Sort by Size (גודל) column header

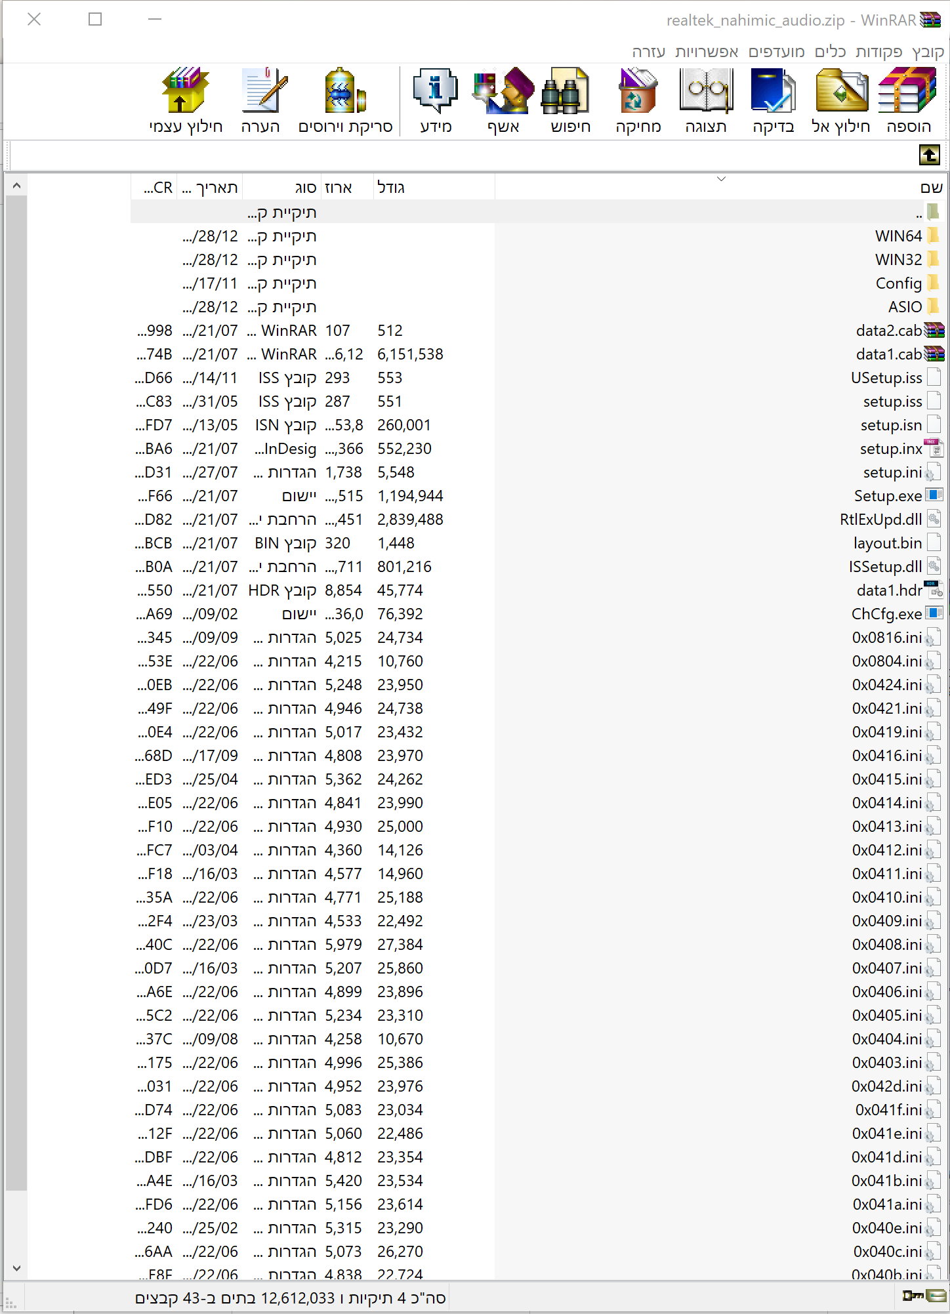[434, 187]
